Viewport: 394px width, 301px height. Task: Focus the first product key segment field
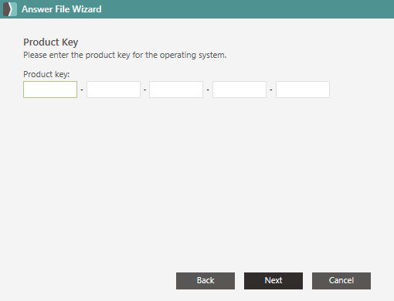(x=50, y=90)
